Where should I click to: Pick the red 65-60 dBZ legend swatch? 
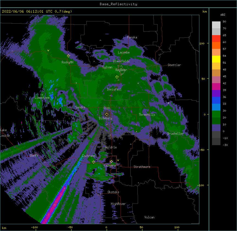click(x=216, y=39)
